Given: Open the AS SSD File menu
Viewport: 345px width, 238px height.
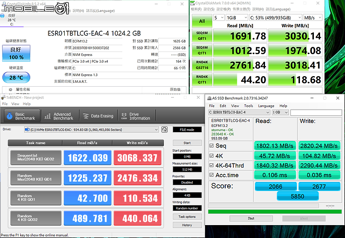Looking at the screenshot, I should [x=212, y=106].
